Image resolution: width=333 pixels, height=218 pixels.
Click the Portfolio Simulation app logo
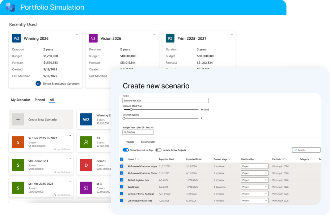point(10,7)
